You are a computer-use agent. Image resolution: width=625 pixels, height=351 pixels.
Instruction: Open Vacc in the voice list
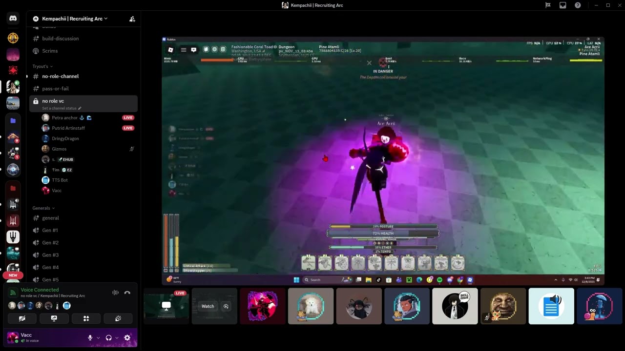(88, 191)
